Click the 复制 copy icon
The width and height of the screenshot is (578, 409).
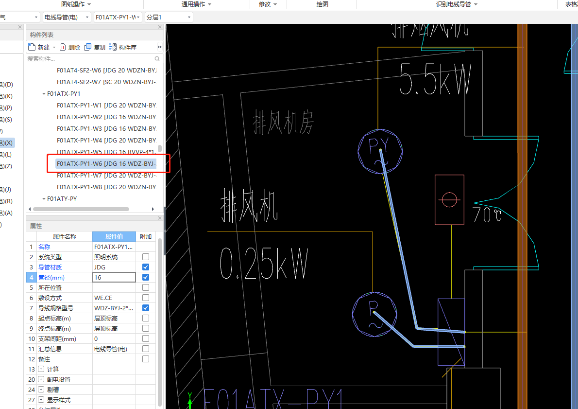(x=88, y=47)
